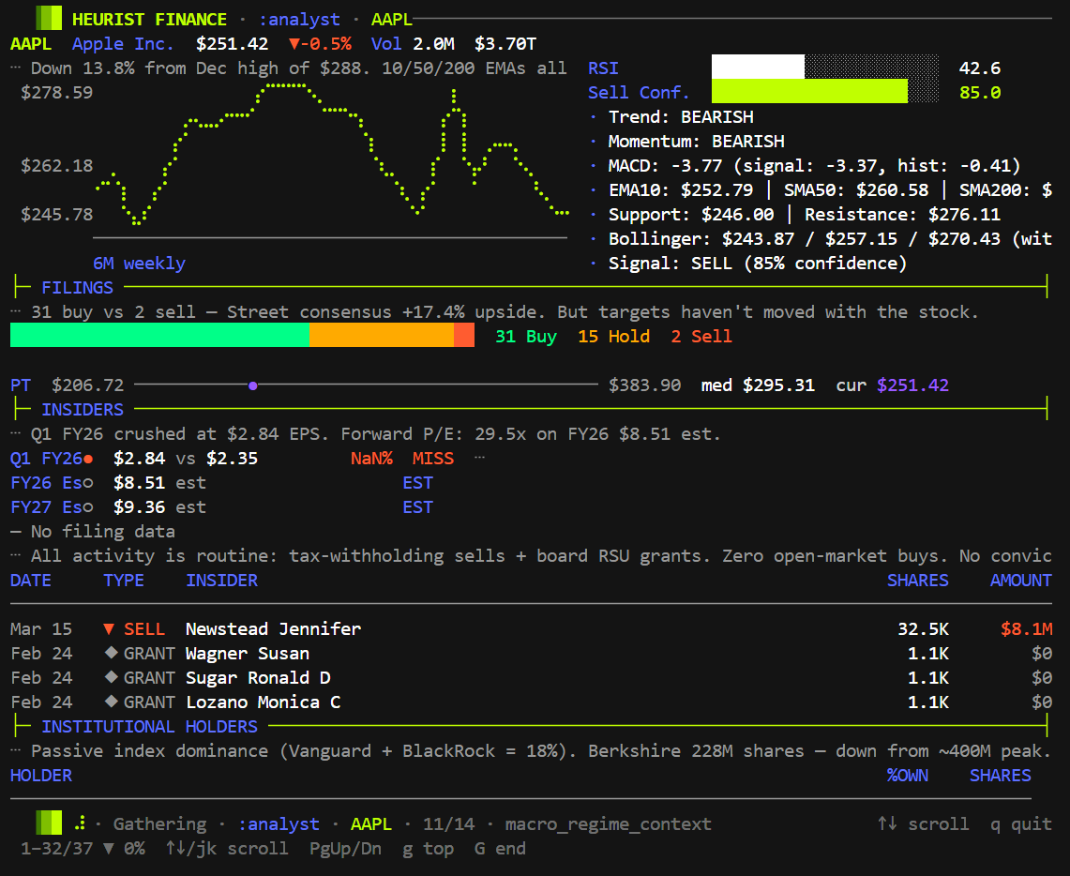Click the market cap $3.70T
The image size is (1070, 876).
tap(505, 44)
